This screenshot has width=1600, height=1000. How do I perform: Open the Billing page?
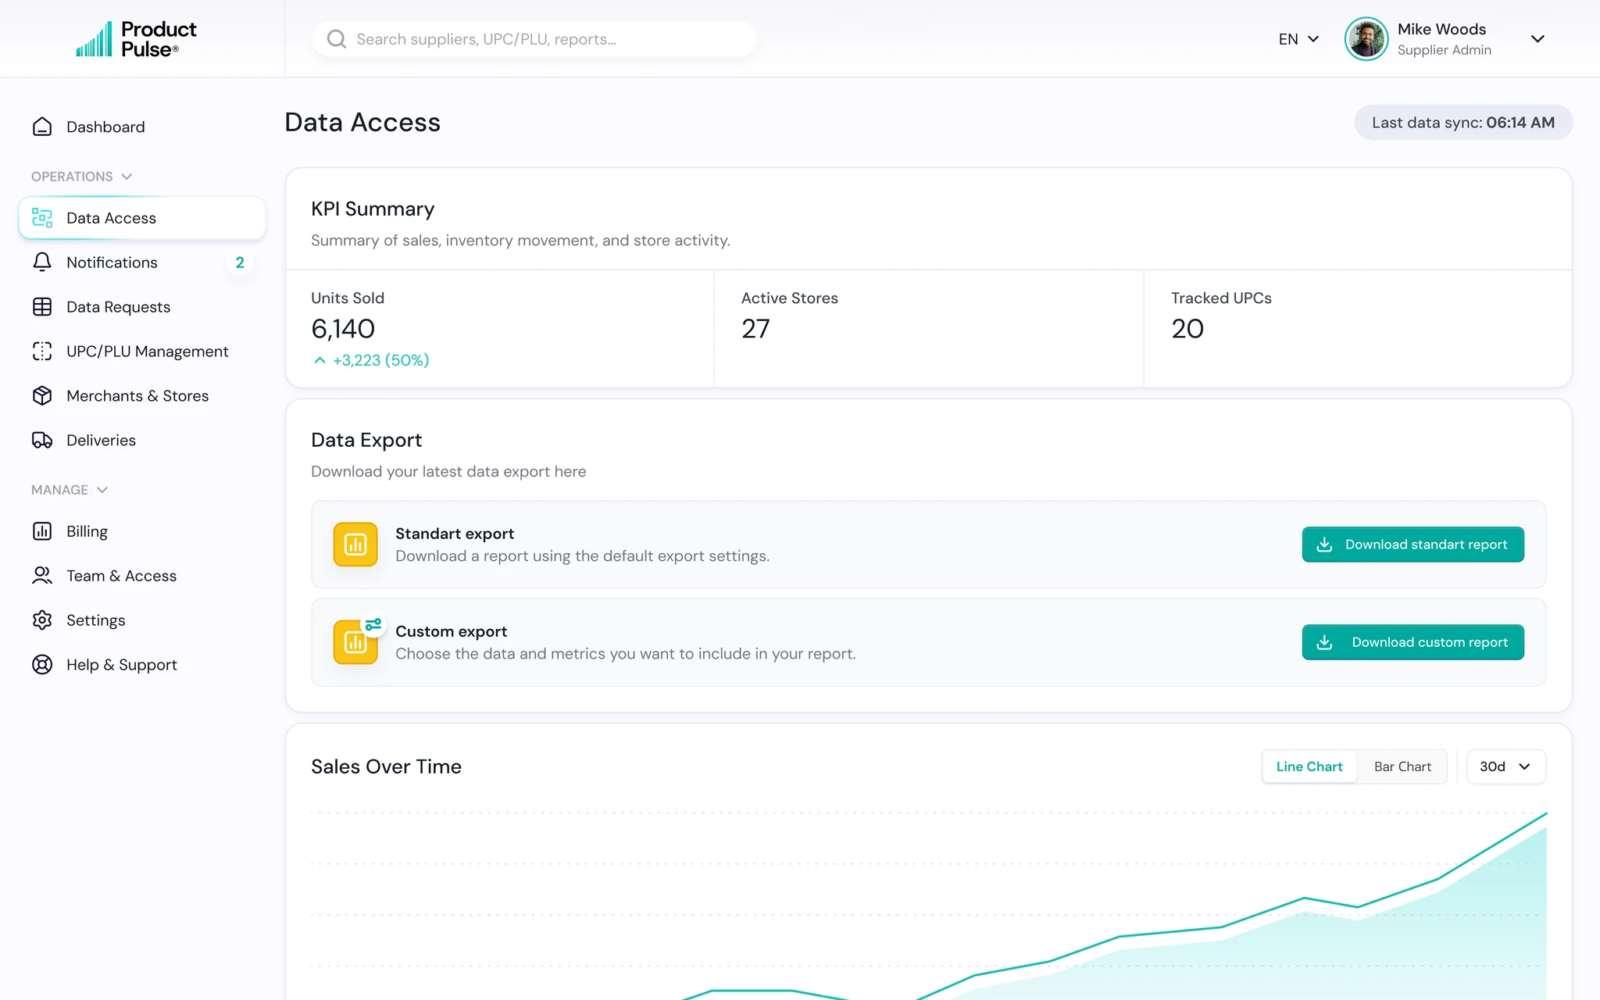pyautogui.click(x=142, y=531)
